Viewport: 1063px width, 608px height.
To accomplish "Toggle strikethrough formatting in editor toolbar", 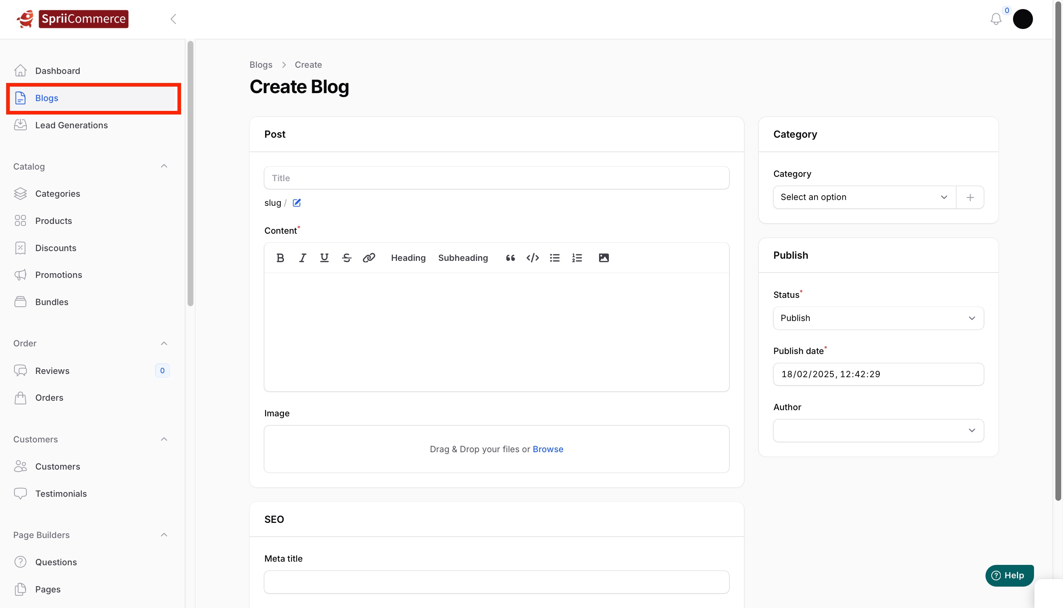I will [346, 258].
